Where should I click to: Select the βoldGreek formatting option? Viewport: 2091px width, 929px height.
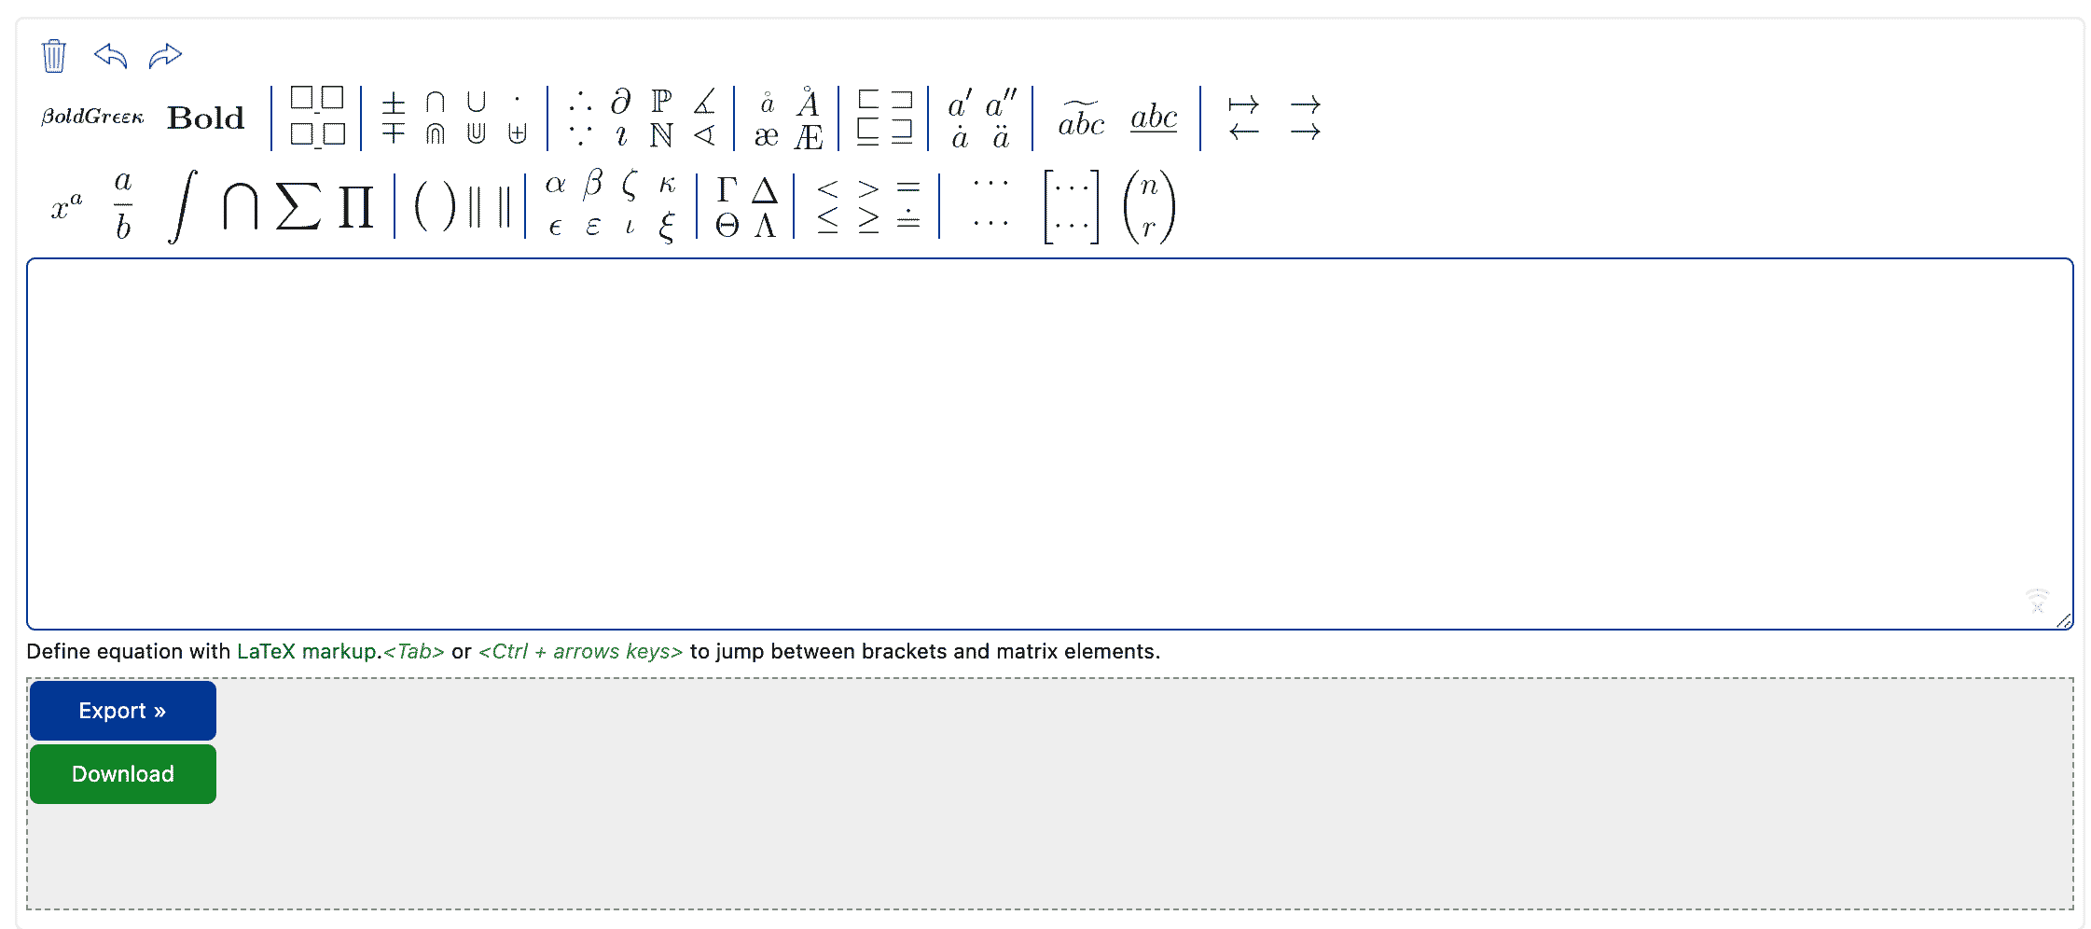92,116
